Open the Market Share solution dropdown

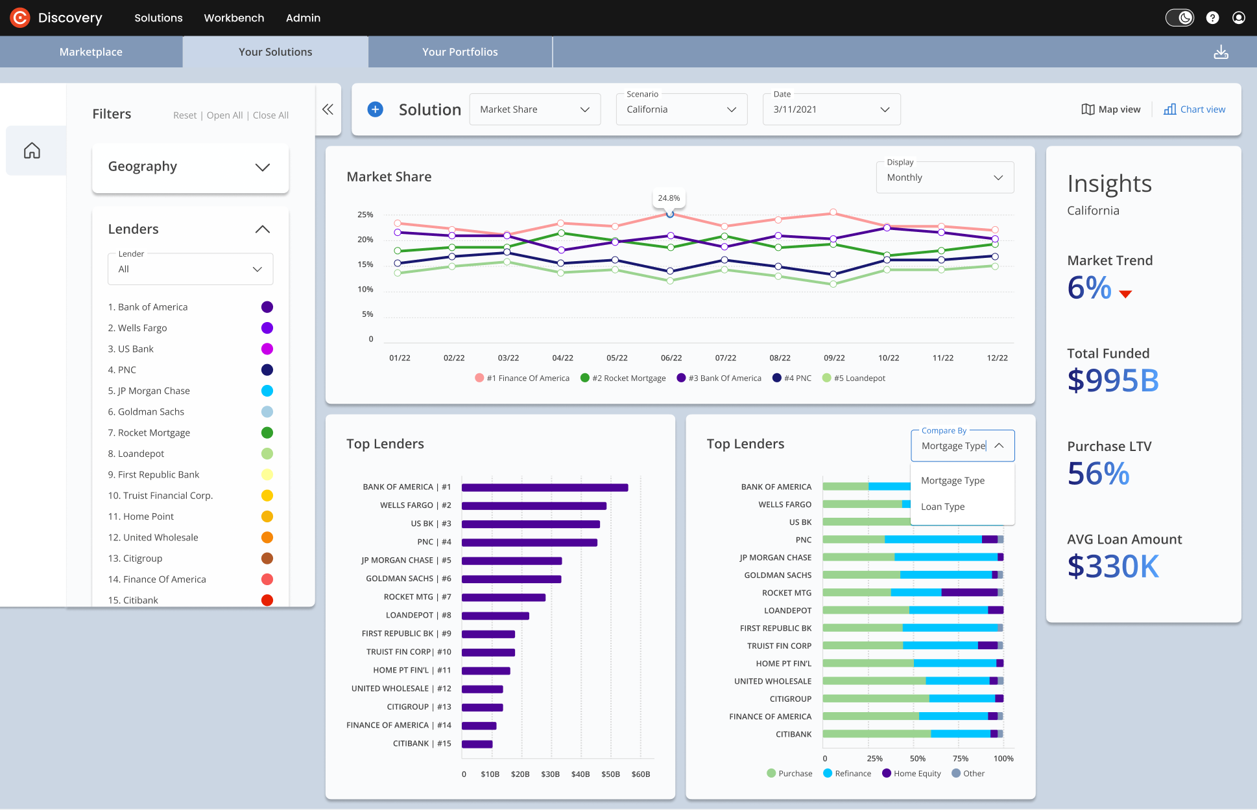534,110
